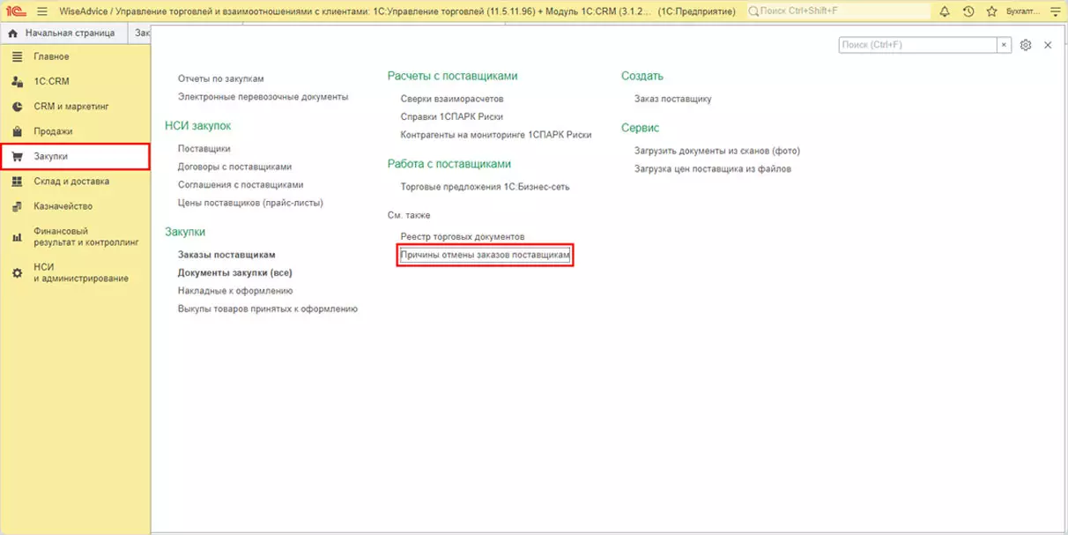The width and height of the screenshot is (1068, 535).
Task: Open Соглашения с поставщиками
Action: tap(241, 184)
